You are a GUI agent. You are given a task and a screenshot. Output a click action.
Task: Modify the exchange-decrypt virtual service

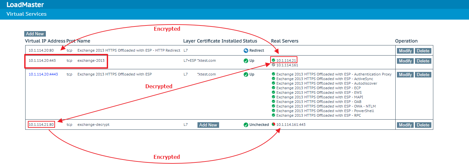(405, 125)
